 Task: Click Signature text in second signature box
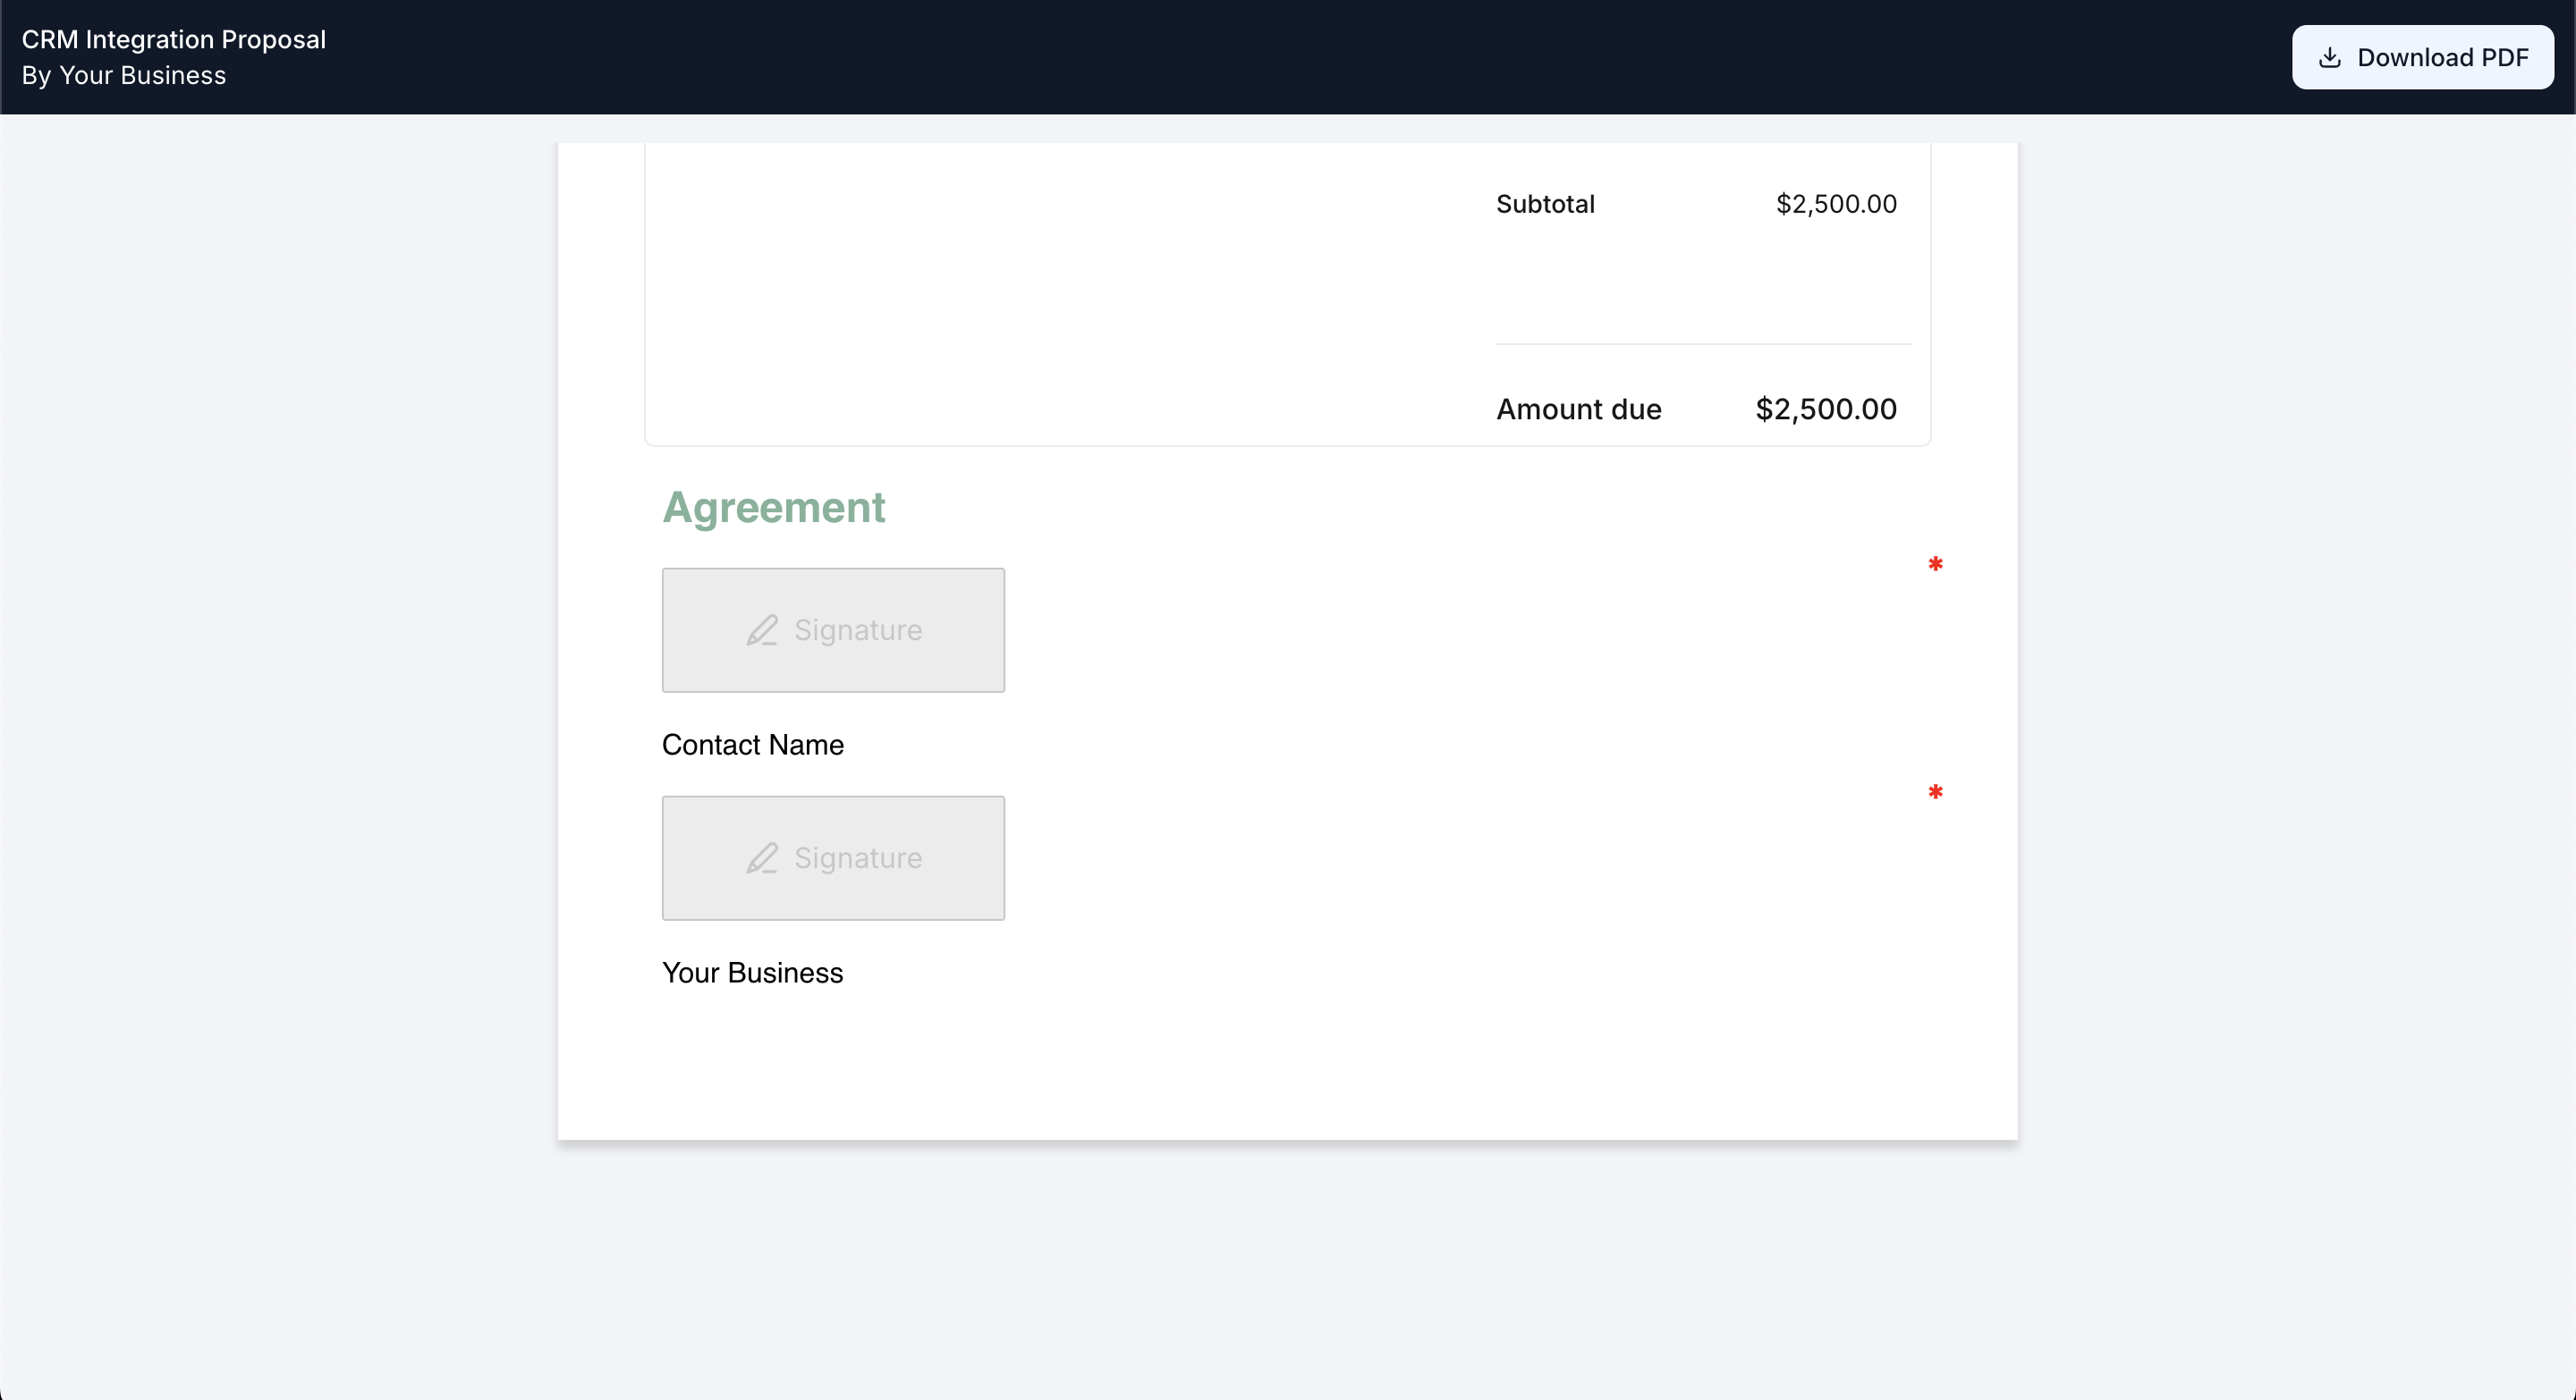(857, 858)
